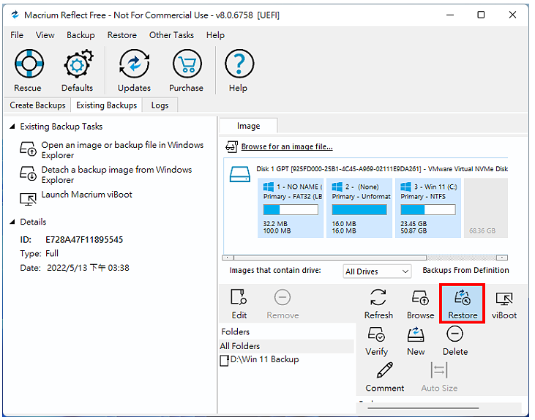
Task: Click the Disk 1 GPT drive icon
Action: click(240, 174)
